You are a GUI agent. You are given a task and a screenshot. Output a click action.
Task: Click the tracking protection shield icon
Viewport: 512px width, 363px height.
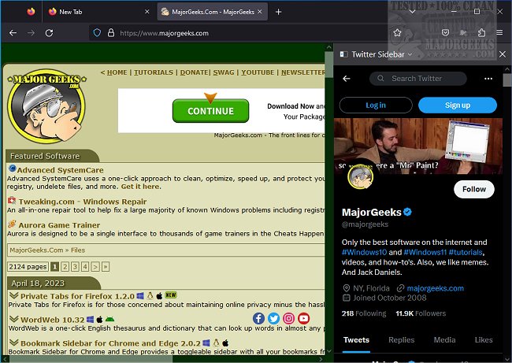[x=97, y=33]
